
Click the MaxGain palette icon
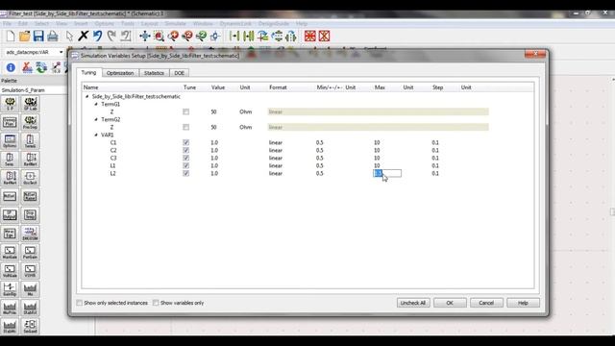(10, 252)
